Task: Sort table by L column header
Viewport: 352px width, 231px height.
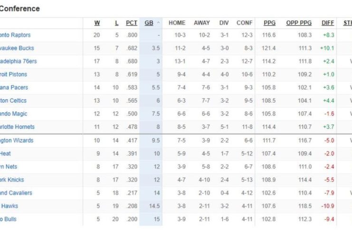Action: tap(117, 23)
